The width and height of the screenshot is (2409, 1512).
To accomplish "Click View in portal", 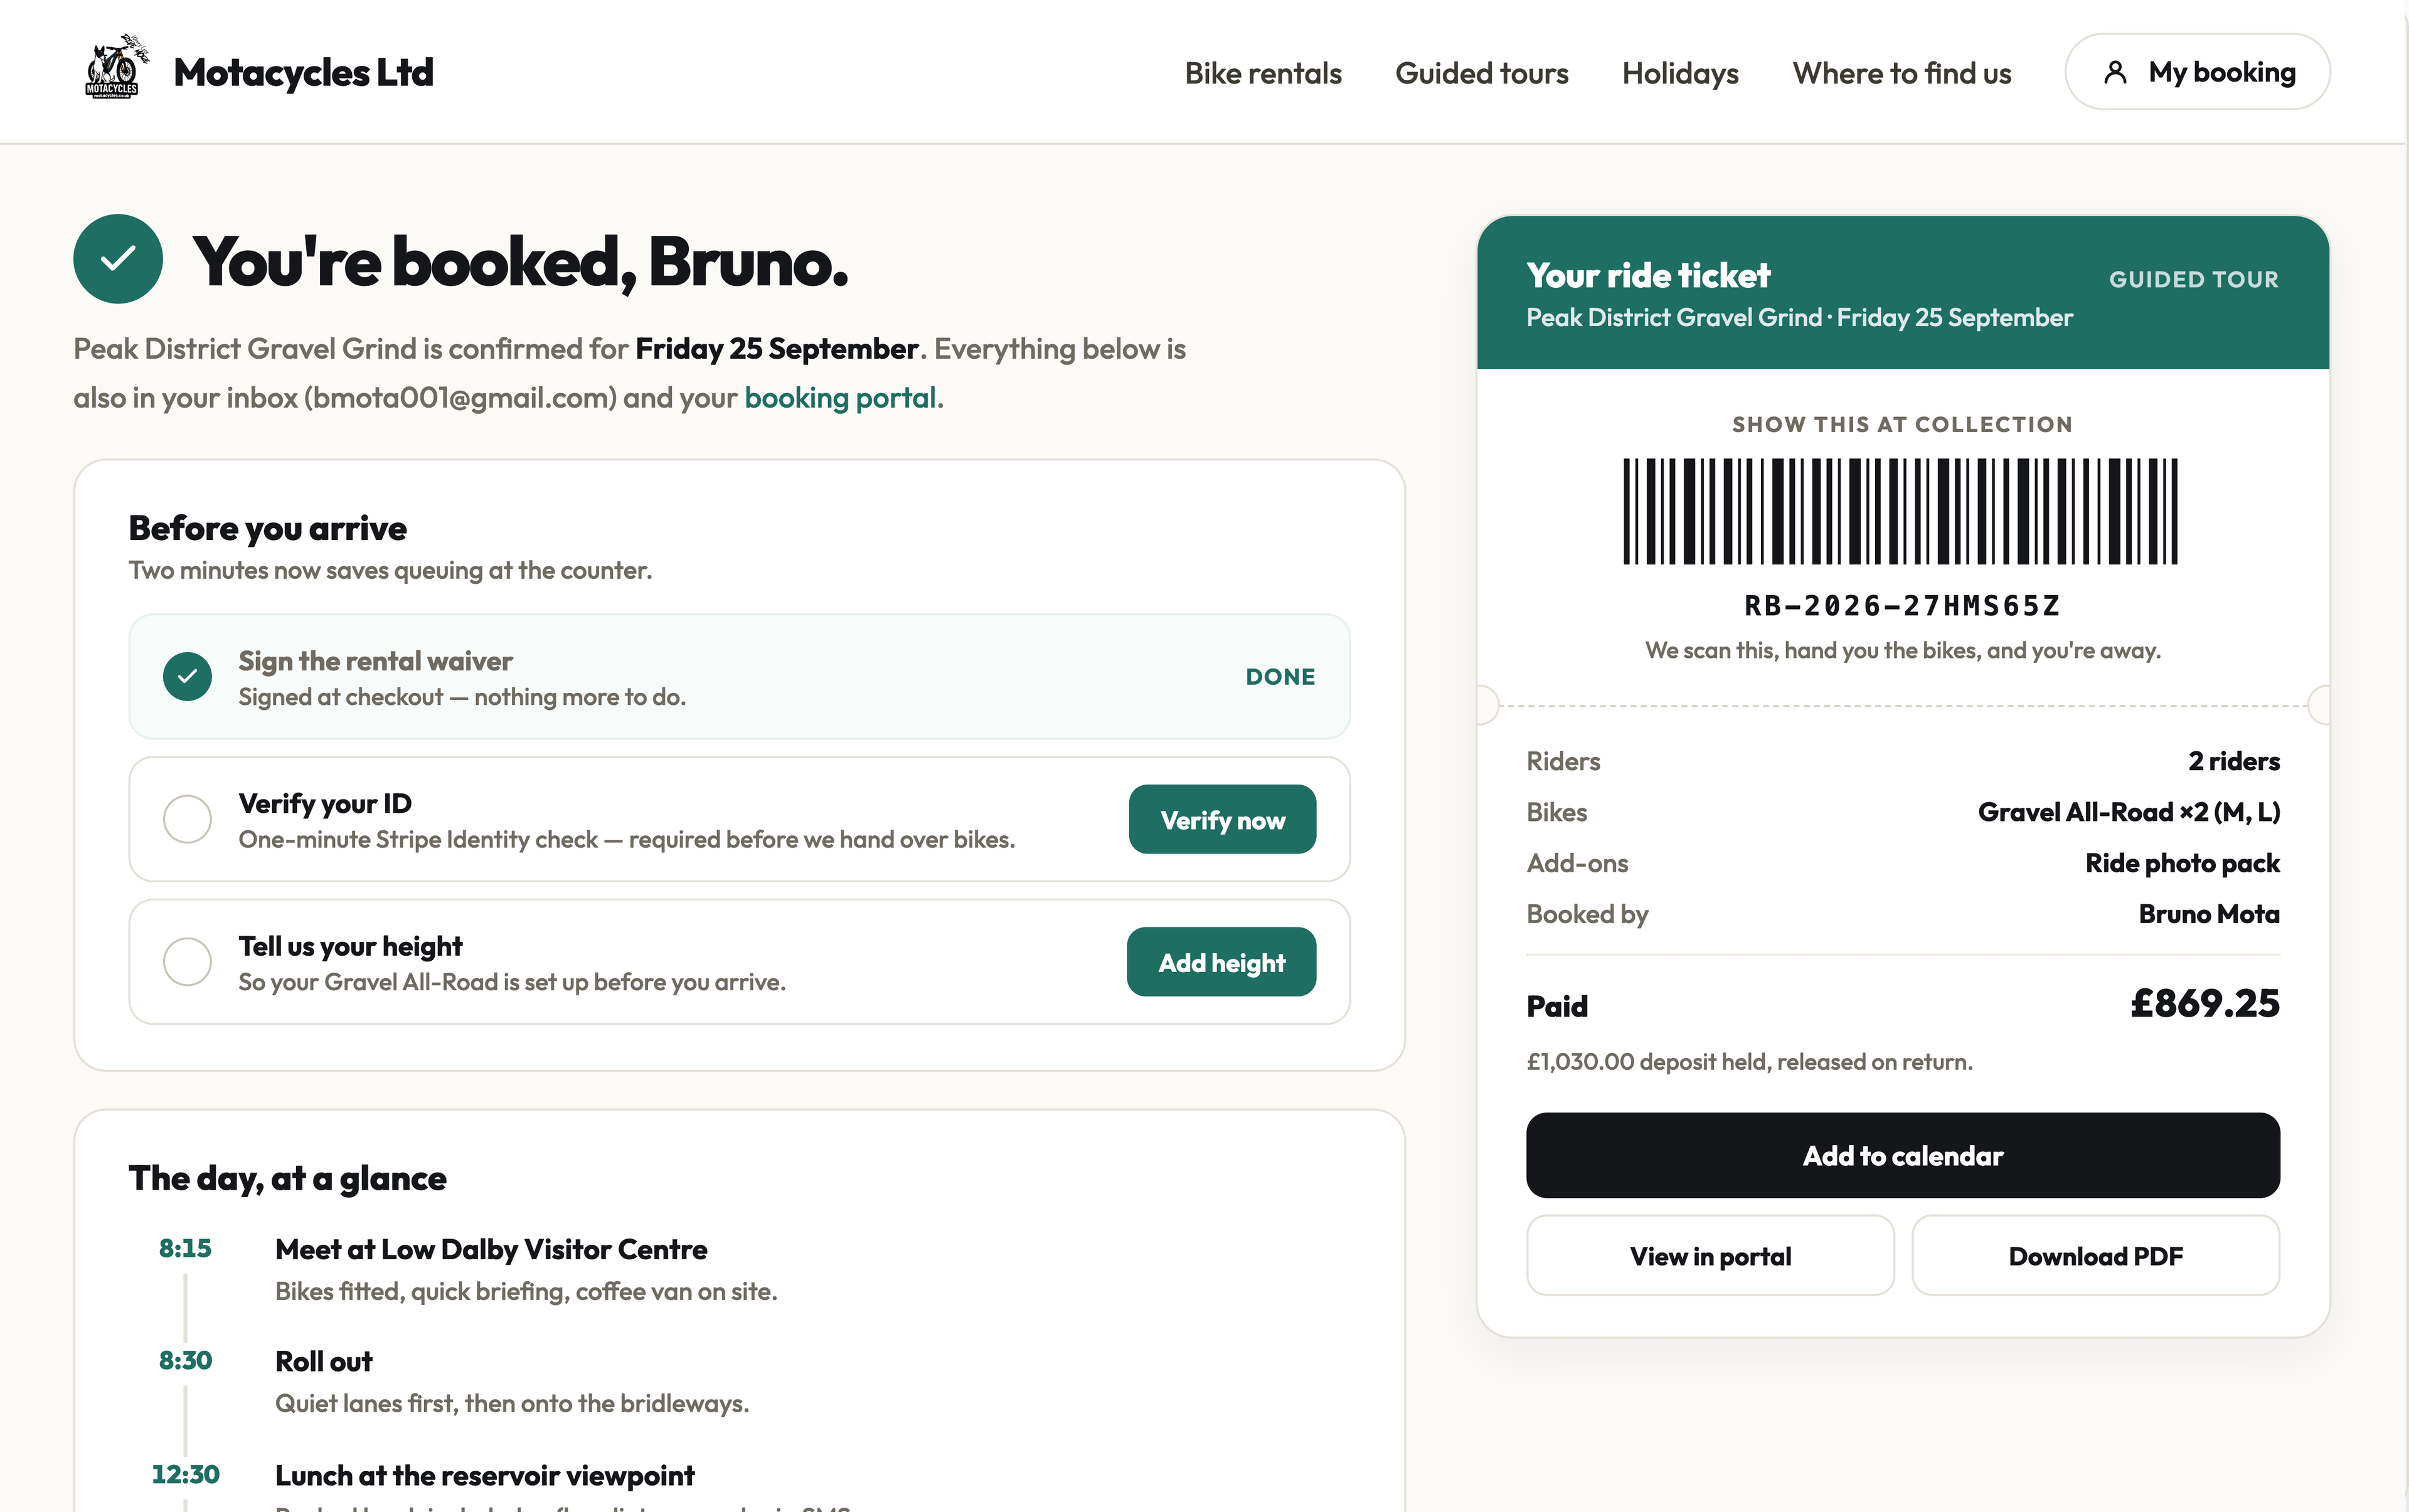I will pyautogui.click(x=1710, y=1255).
